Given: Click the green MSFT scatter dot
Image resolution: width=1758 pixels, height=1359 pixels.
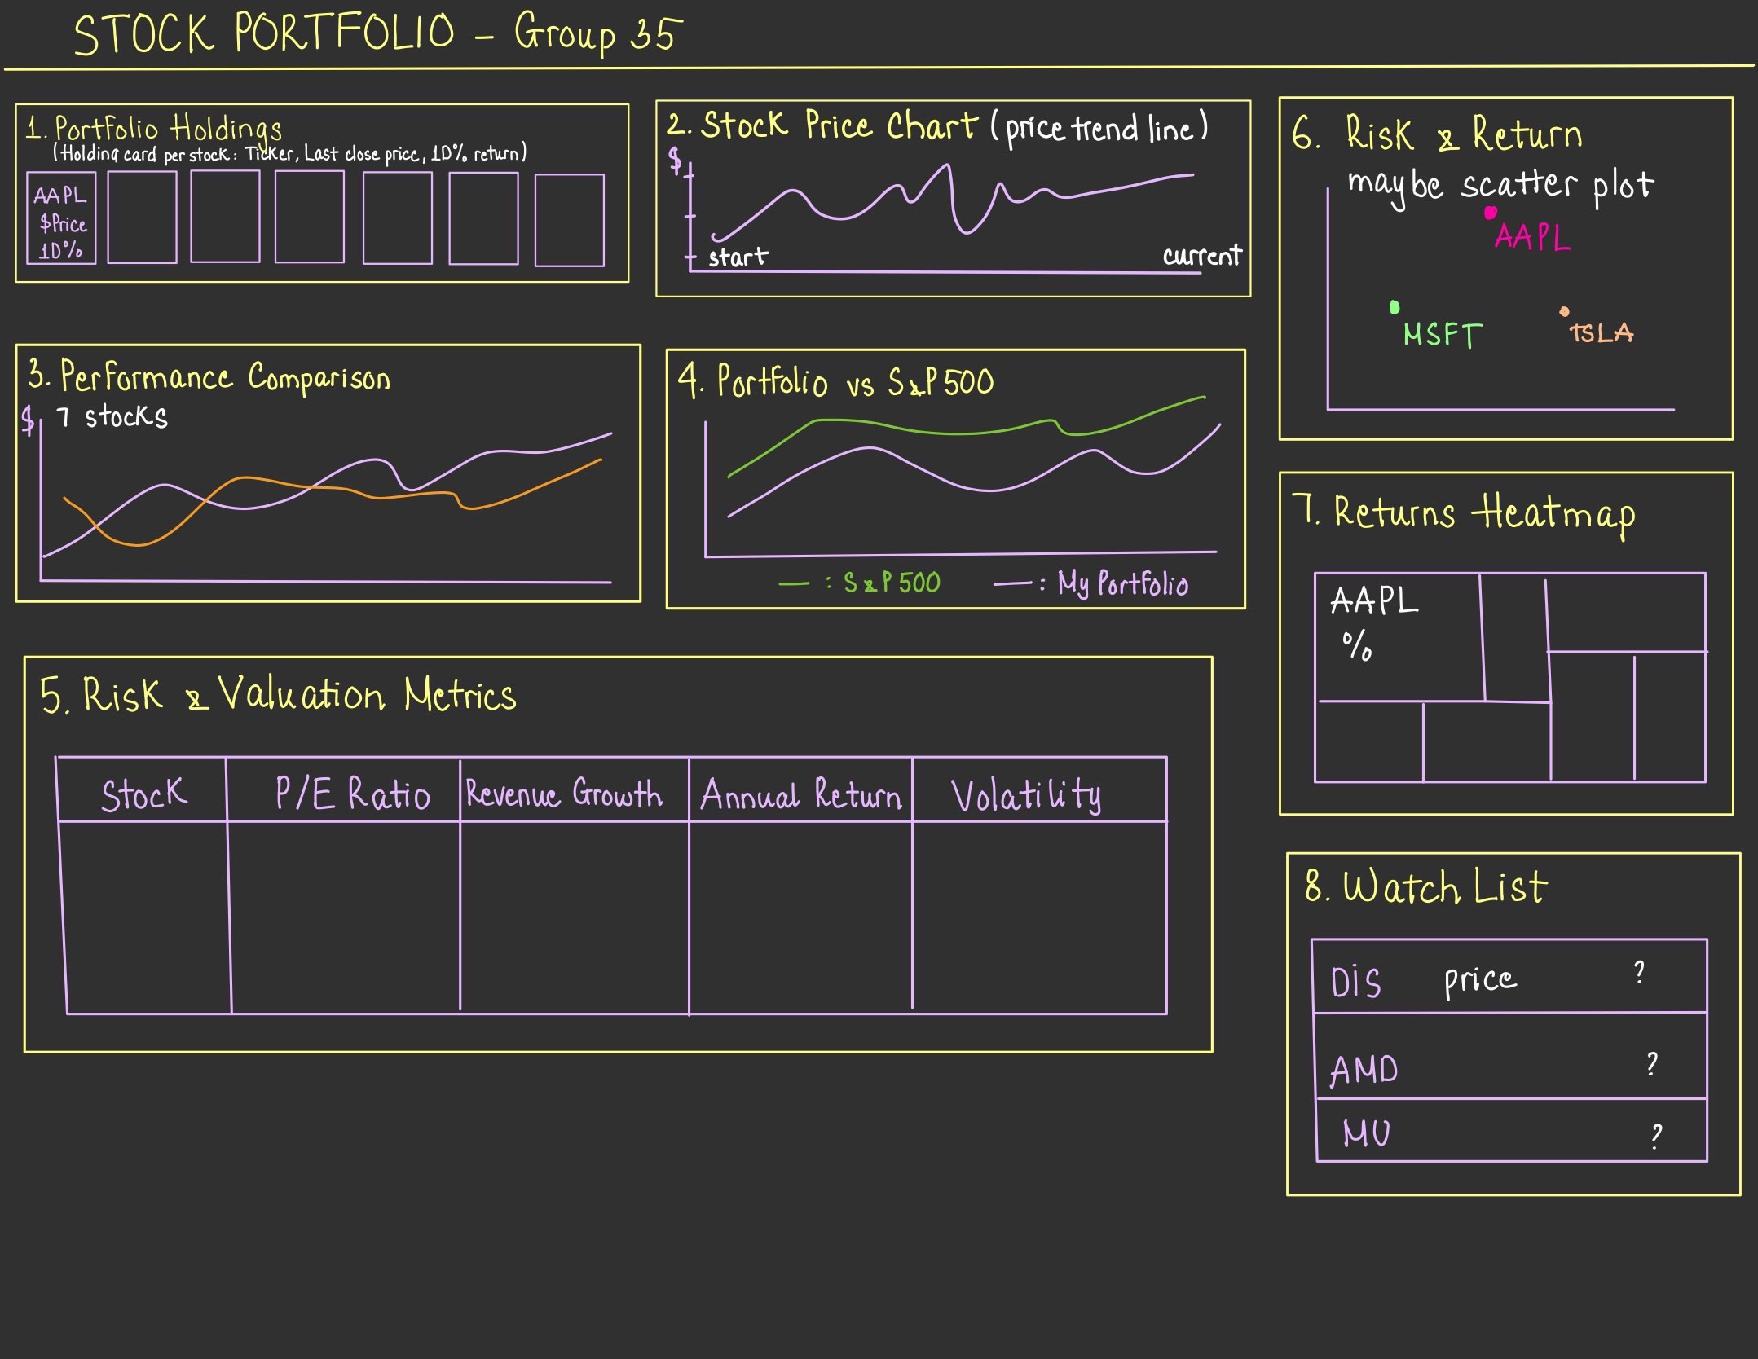Looking at the screenshot, I should click(1395, 307).
